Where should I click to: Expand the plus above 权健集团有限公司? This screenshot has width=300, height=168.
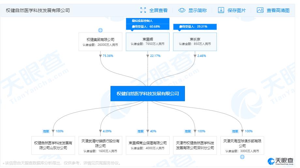coord(100,30)
